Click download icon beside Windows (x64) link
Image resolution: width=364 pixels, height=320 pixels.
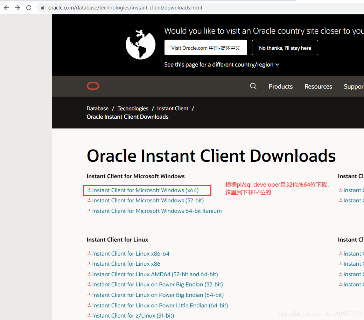click(89, 190)
